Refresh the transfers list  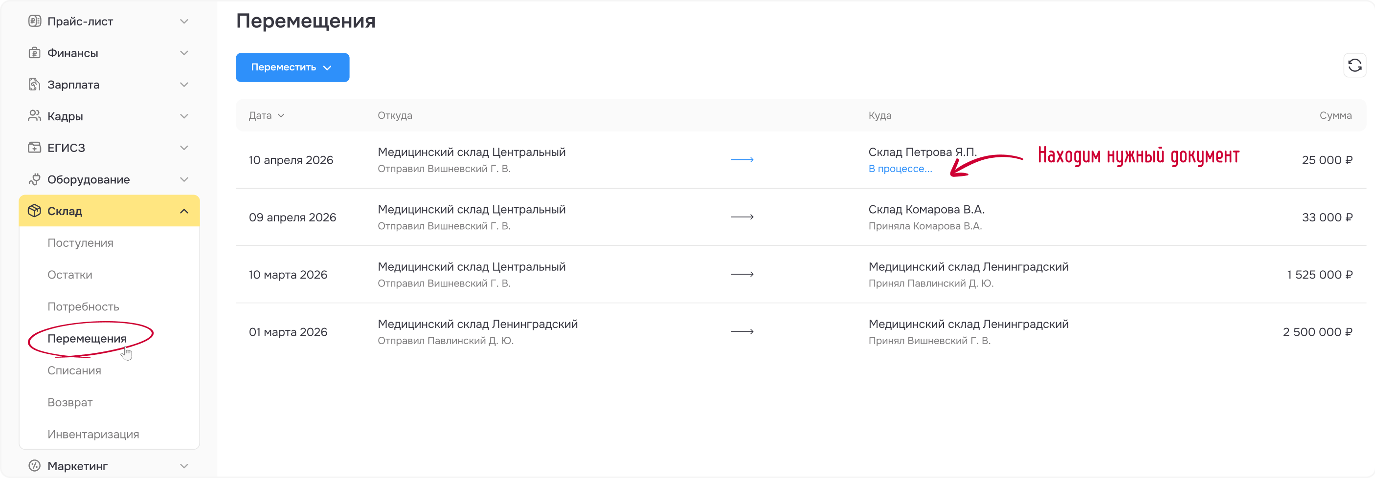(x=1355, y=65)
